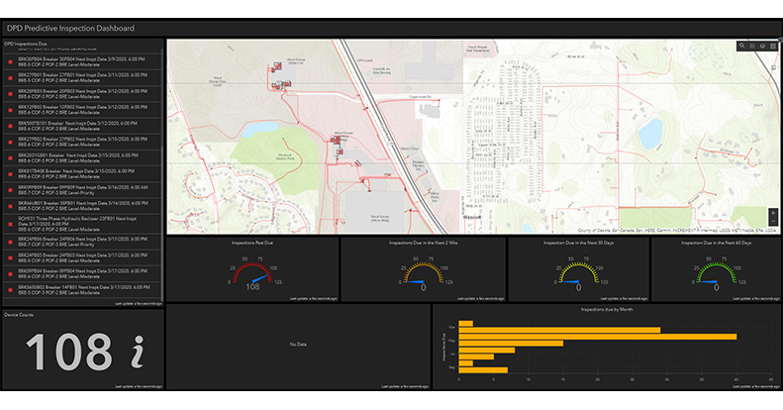Click the 108 Device Counts indicator

tap(71, 351)
